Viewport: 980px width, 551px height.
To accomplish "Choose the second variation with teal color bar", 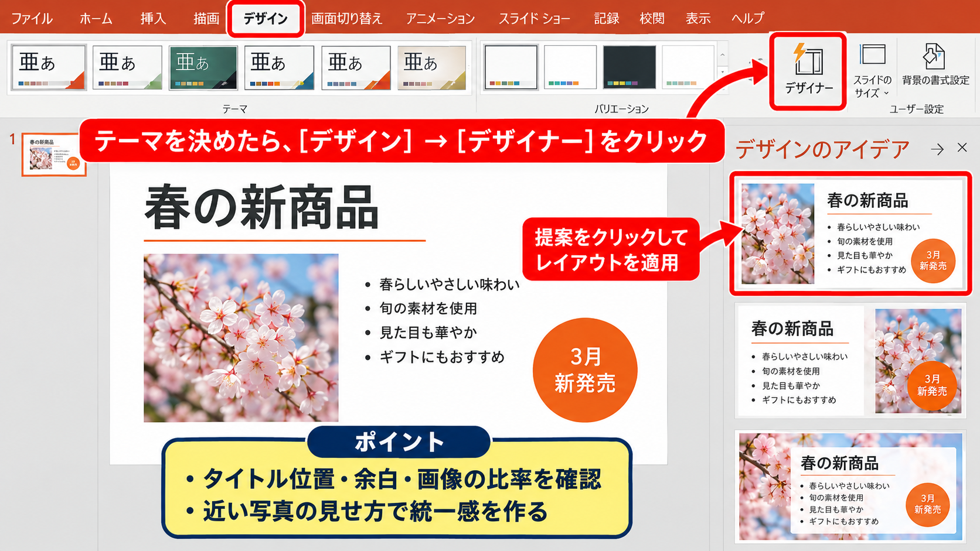I will click(570, 67).
